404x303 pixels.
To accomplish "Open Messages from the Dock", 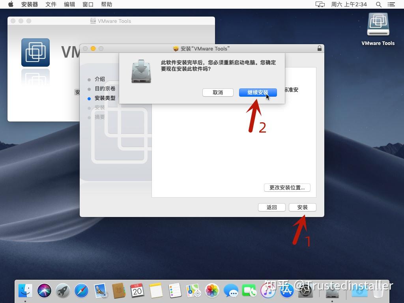I will point(231,291).
